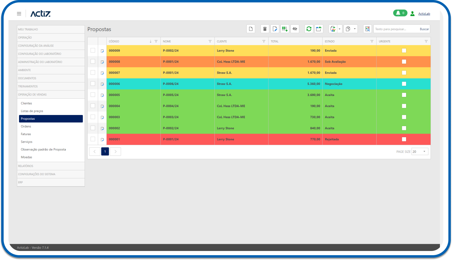Open the page size dropdown
This screenshot has width=452, height=260.
420,152
